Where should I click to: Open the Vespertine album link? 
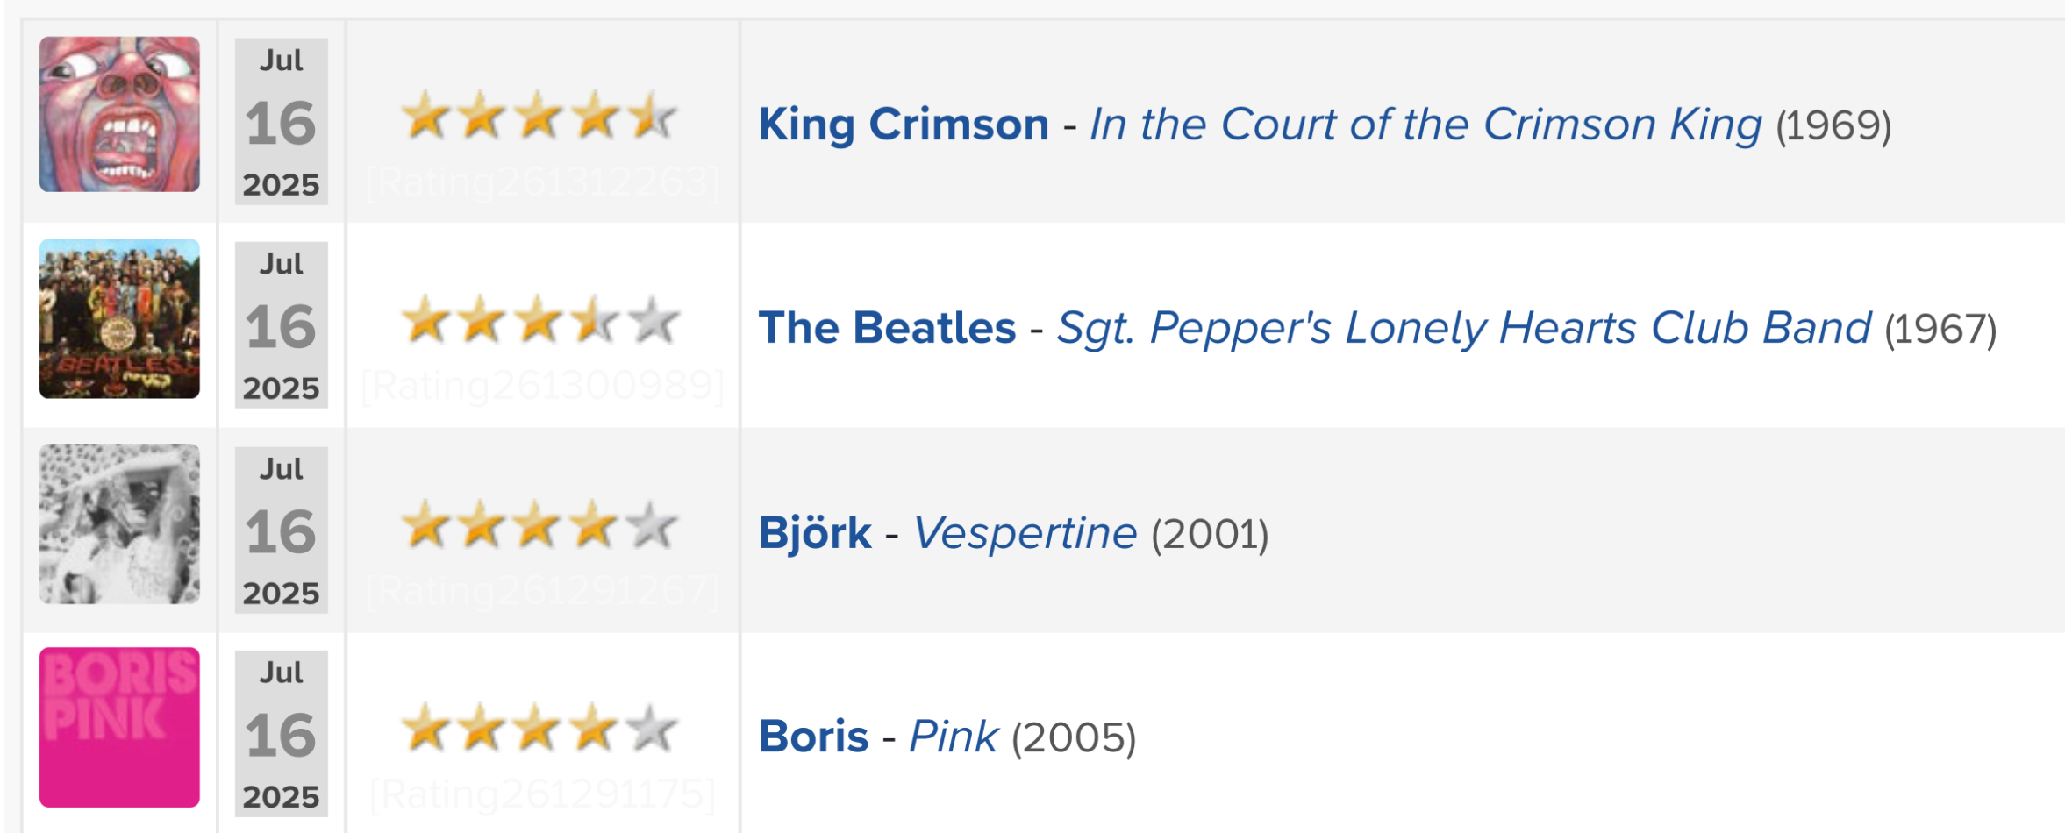pyautogui.click(x=1025, y=532)
